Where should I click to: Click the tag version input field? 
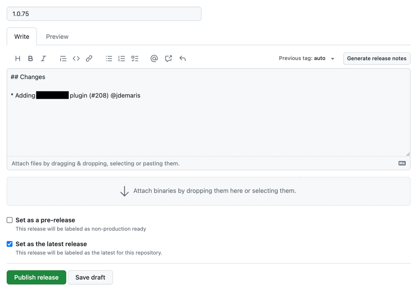tap(104, 14)
